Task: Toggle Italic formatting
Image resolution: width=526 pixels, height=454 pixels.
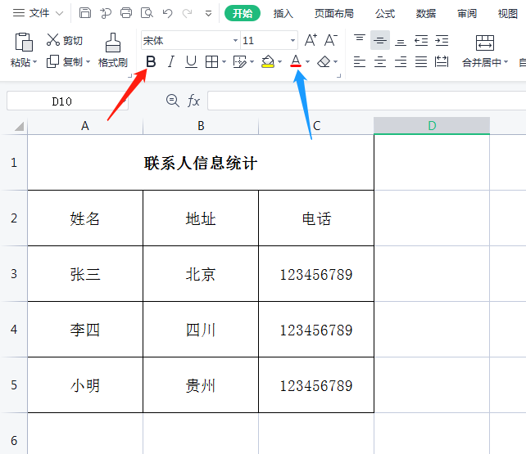Action: [x=171, y=61]
